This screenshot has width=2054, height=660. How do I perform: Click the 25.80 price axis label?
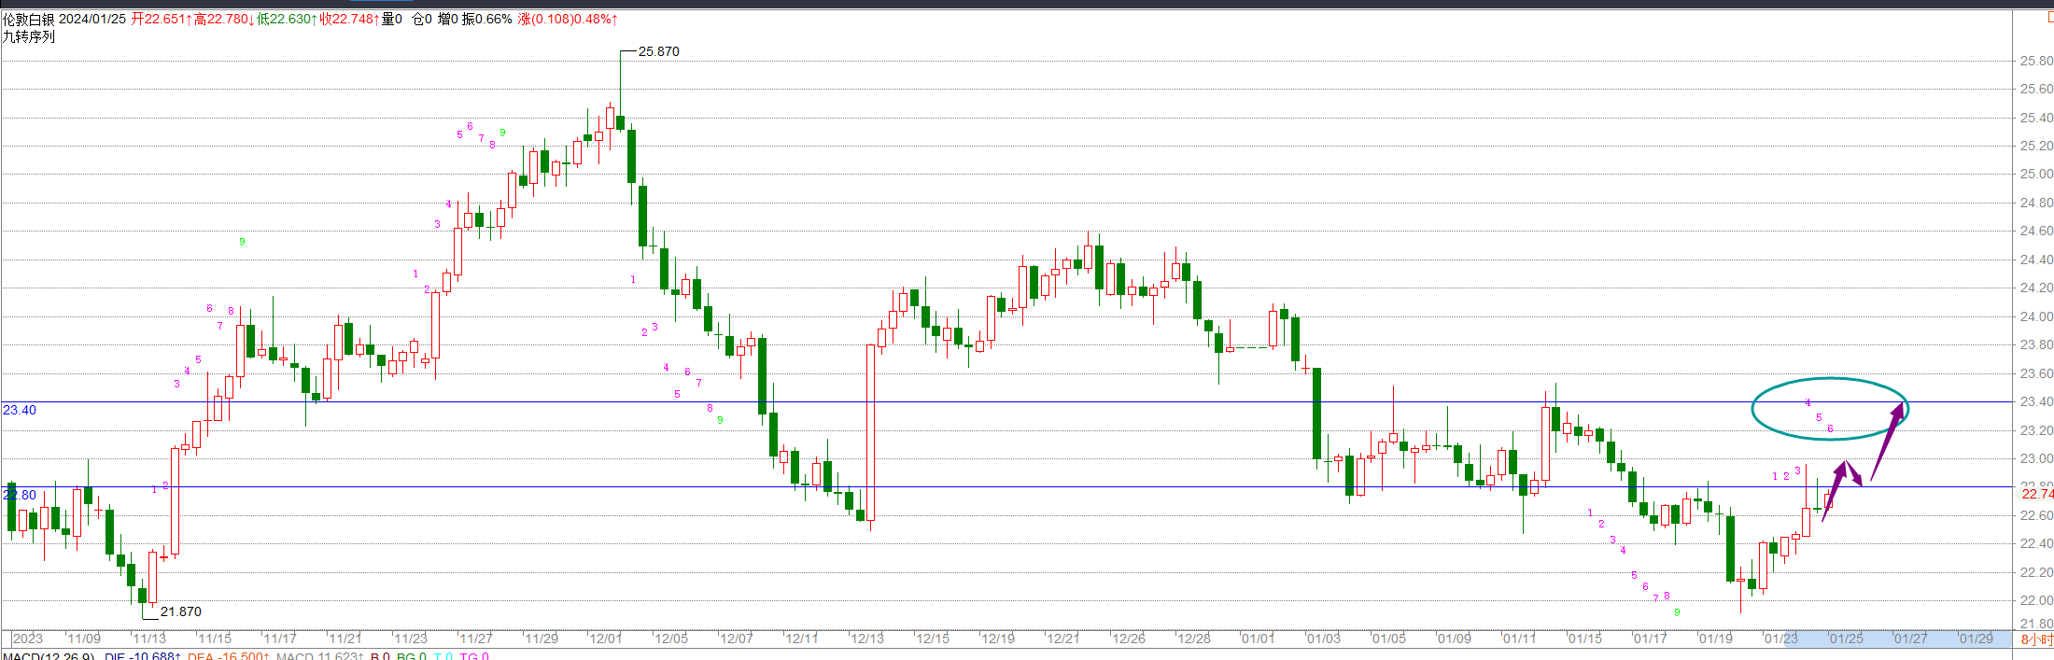coord(2036,61)
